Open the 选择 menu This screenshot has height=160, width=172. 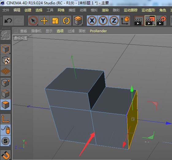tap(39, 10)
